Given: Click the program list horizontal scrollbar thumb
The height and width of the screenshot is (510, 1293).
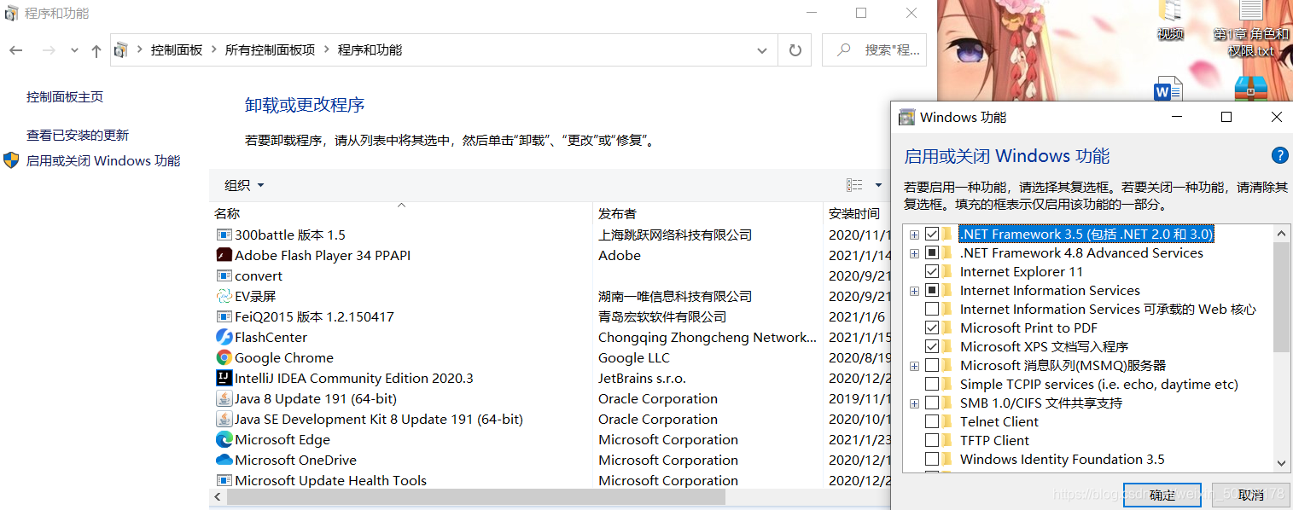Looking at the screenshot, I should point(476,496).
